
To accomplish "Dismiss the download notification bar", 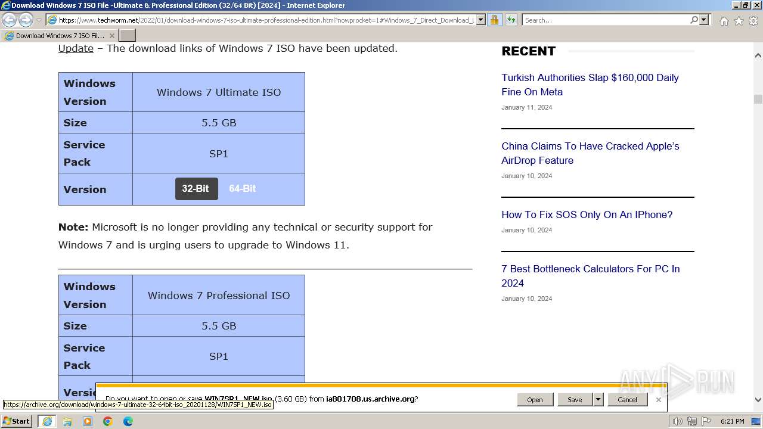I will tap(659, 400).
